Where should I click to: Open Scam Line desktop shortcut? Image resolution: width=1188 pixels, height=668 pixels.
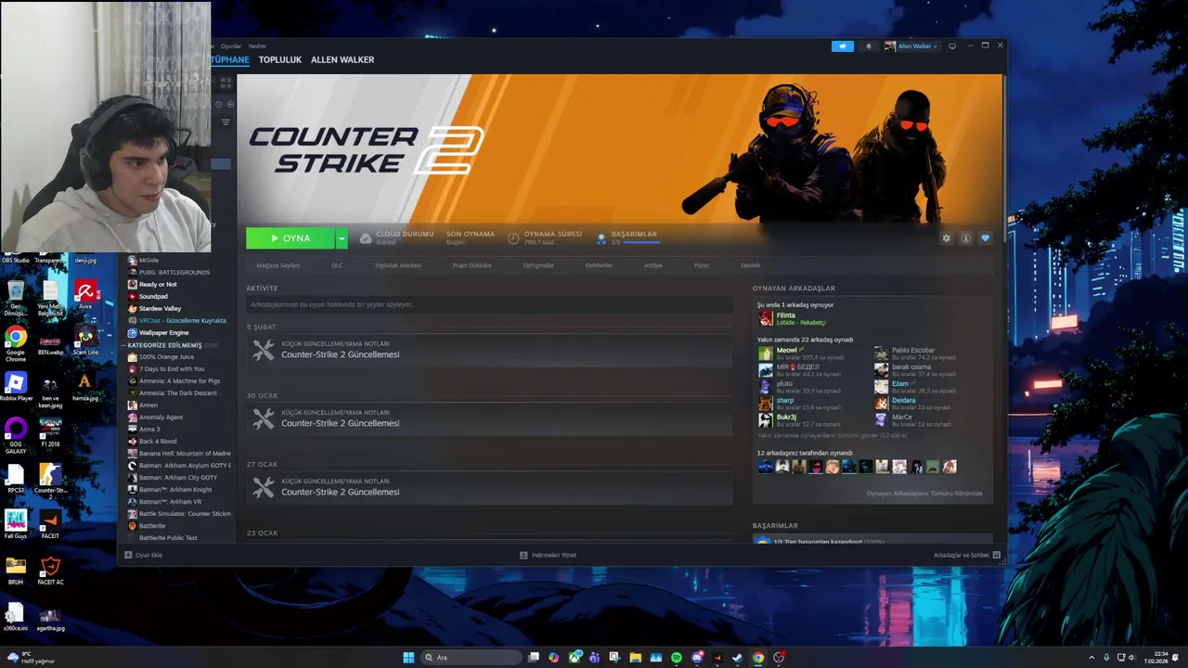[85, 341]
